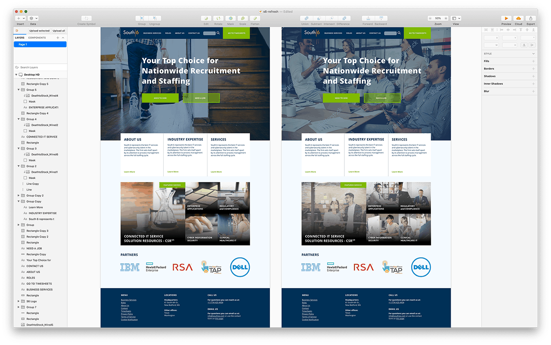Viewport: 551px width, 345px height.
Task: Select the INDUSTRY EXPERTISE text layer
Action: 40,213
